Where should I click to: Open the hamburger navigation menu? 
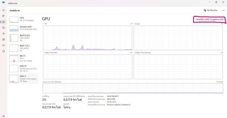[x=3, y=10]
